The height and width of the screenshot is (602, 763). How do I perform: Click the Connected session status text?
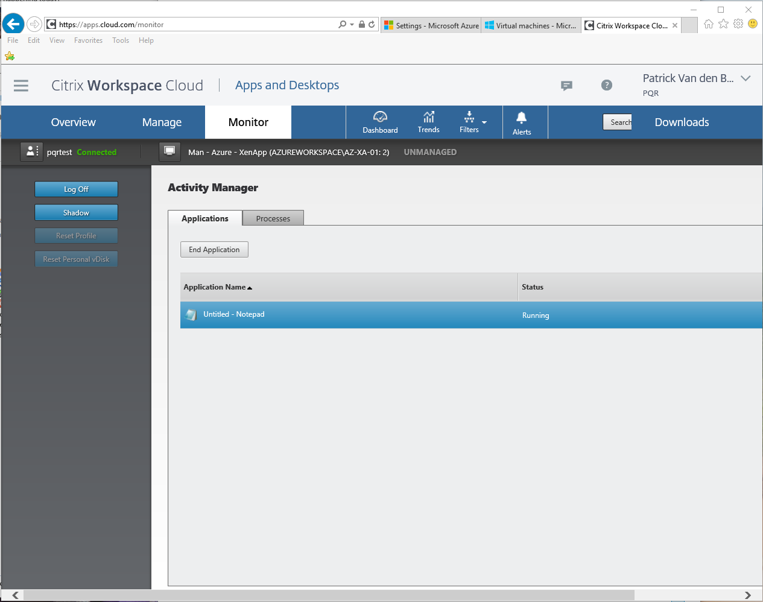point(97,153)
